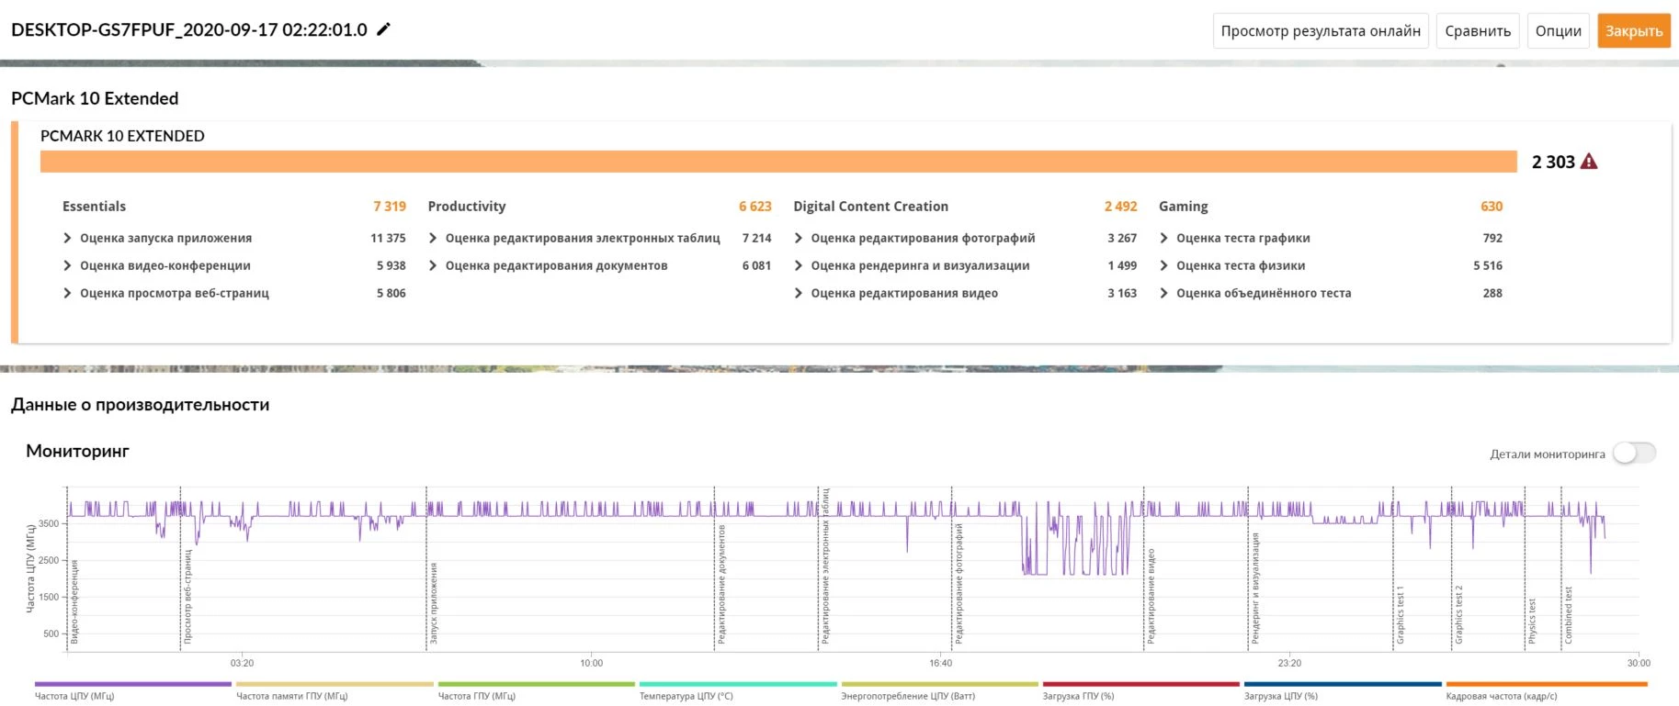Screen dimensions: 1679x706
Task: Select teal Температура ЦПУ legend
Action: [738, 690]
